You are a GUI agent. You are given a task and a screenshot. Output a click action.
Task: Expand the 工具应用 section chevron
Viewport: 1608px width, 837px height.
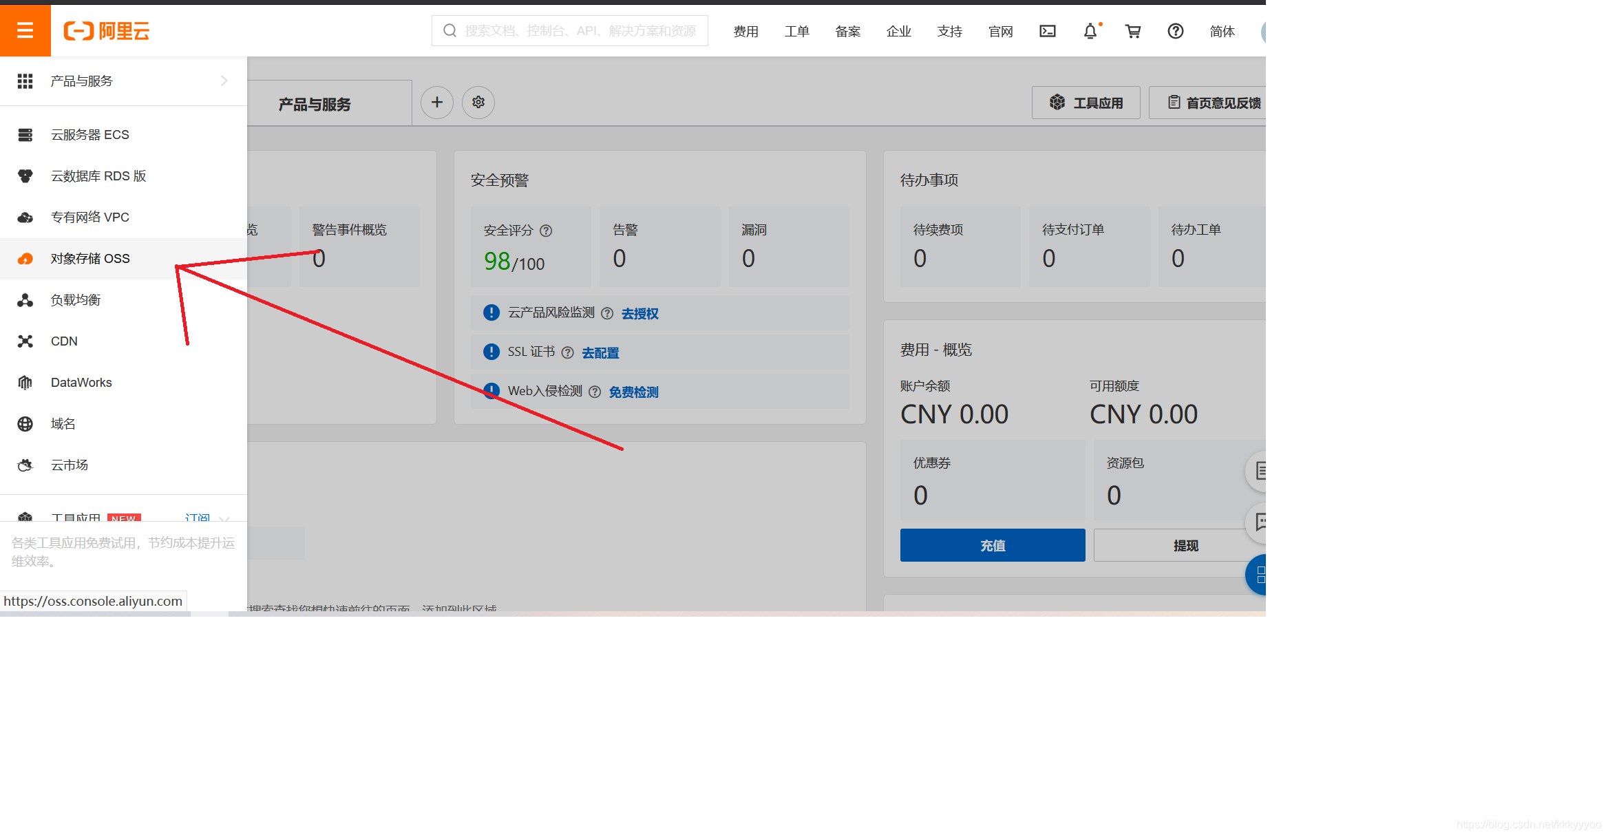pyautogui.click(x=224, y=518)
